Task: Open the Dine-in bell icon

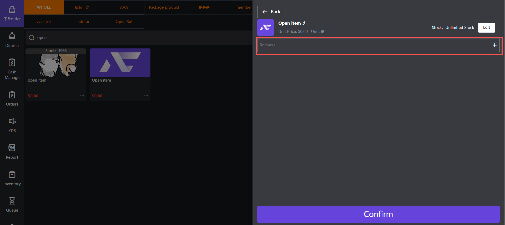Action: [x=12, y=36]
